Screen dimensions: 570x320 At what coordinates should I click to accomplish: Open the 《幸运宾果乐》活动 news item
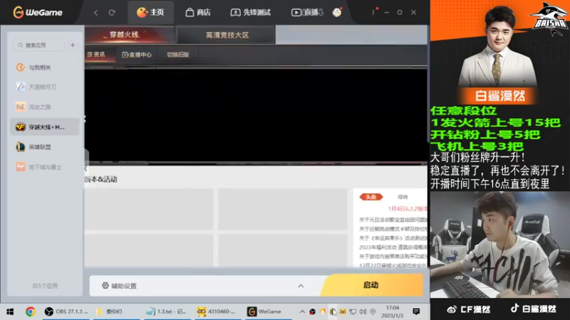click(x=393, y=238)
